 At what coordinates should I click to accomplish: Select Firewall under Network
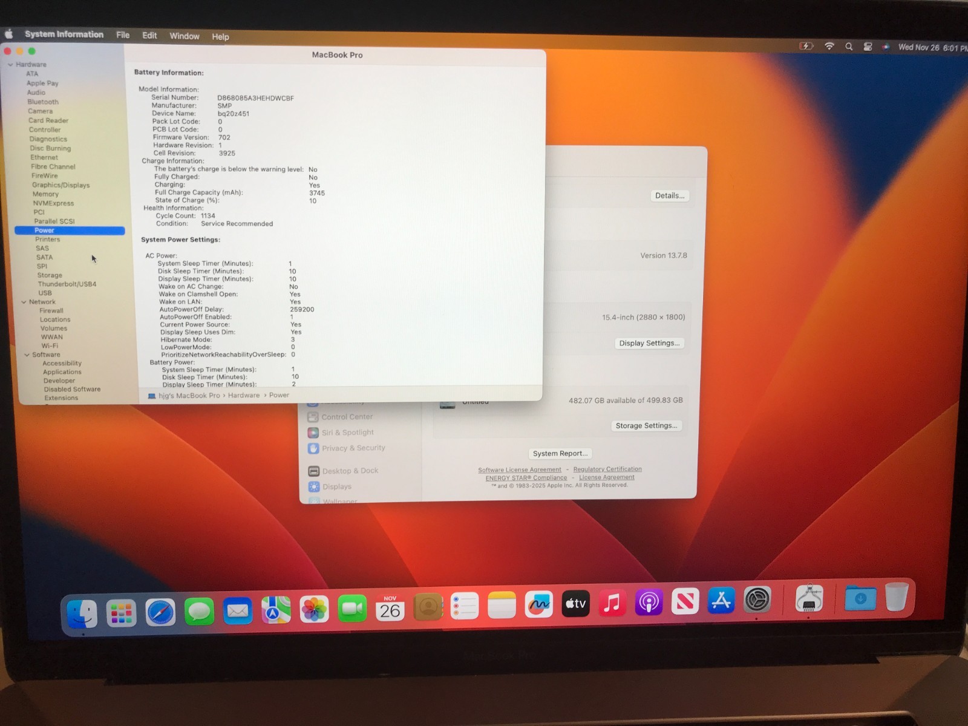point(51,311)
